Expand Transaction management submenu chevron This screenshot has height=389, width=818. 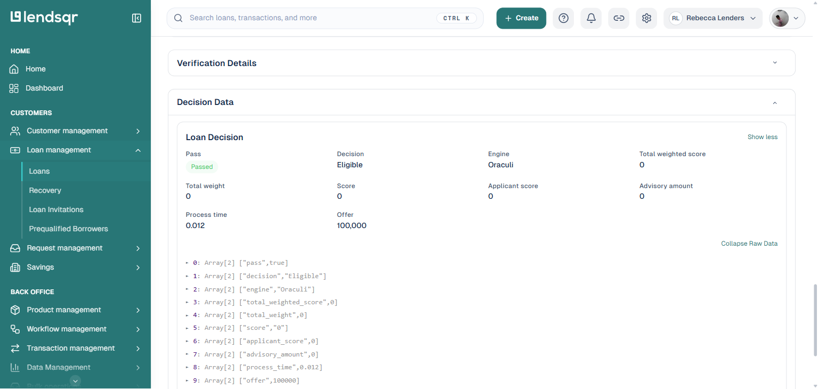(138, 349)
